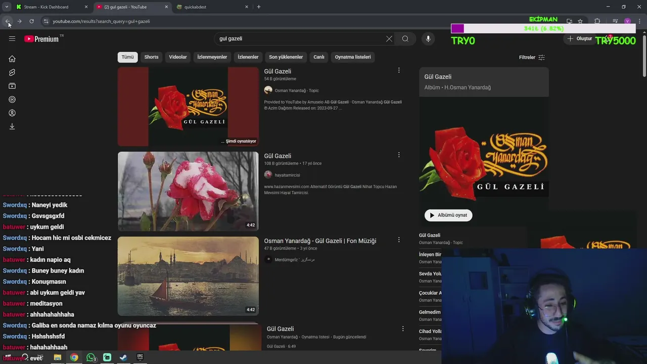This screenshot has height=364, width=647.
Task: Open the You page from mini sidebar
Action: point(12,113)
